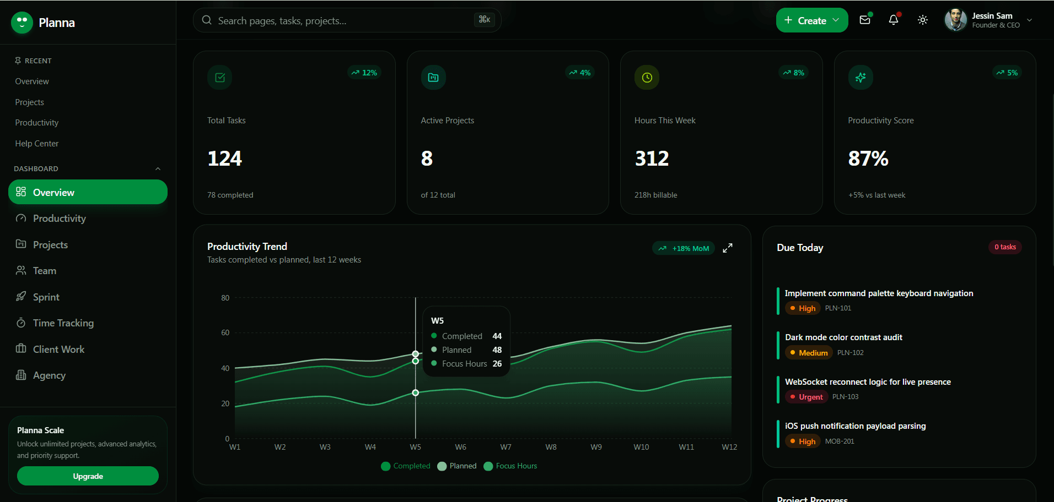The width and height of the screenshot is (1054, 502).
Task: Select the active Overview dashboard item
Action: click(x=88, y=192)
